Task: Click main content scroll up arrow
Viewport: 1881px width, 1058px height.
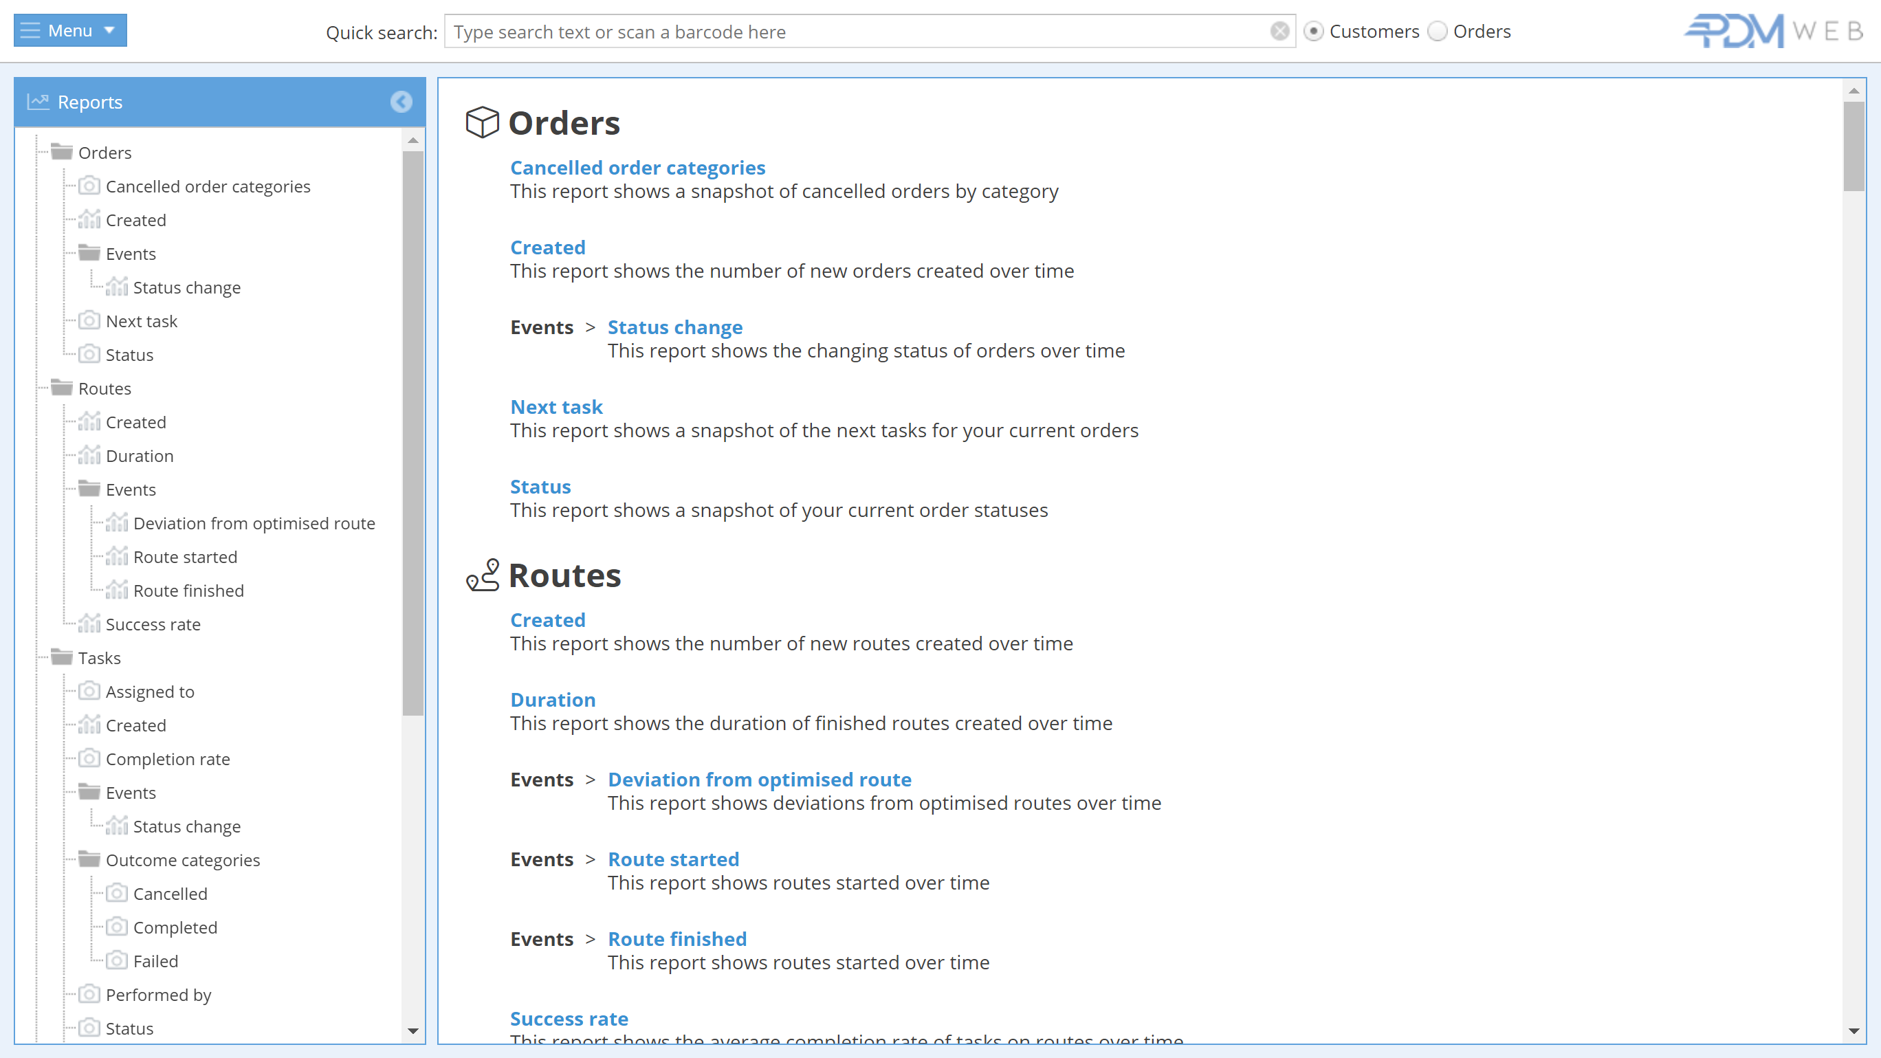Action: click(1853, 91)
